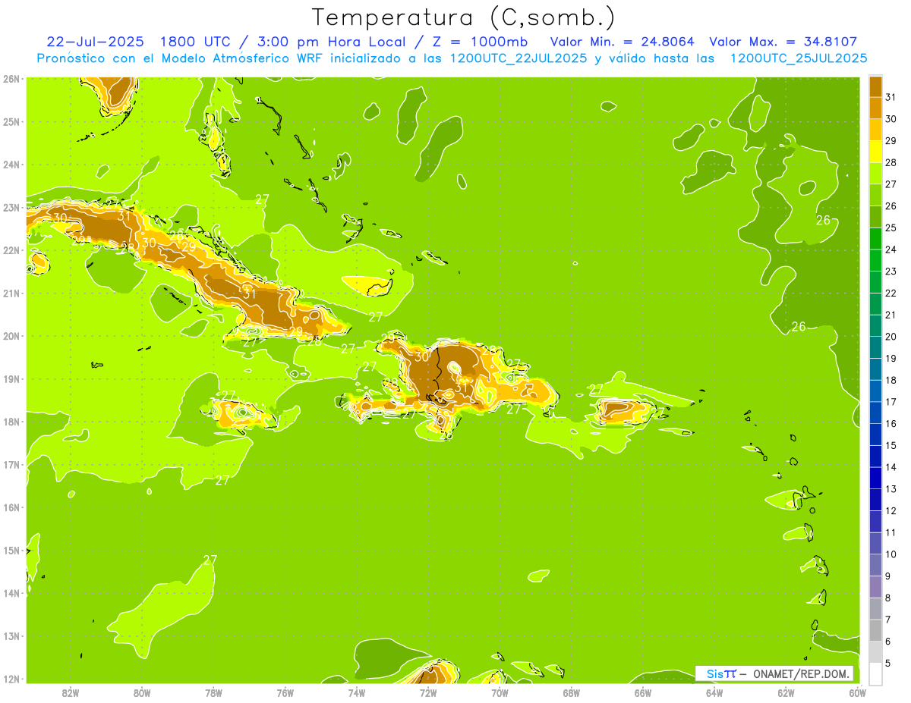
Task: Click the 16N latitude axis label
Action: [x=11, y=507]
